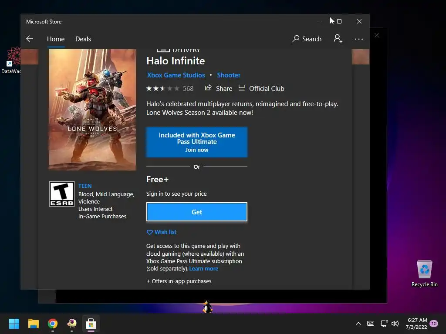The image size is (446, 334).
Task: Open the Home tab
Action: click(56, 39)
